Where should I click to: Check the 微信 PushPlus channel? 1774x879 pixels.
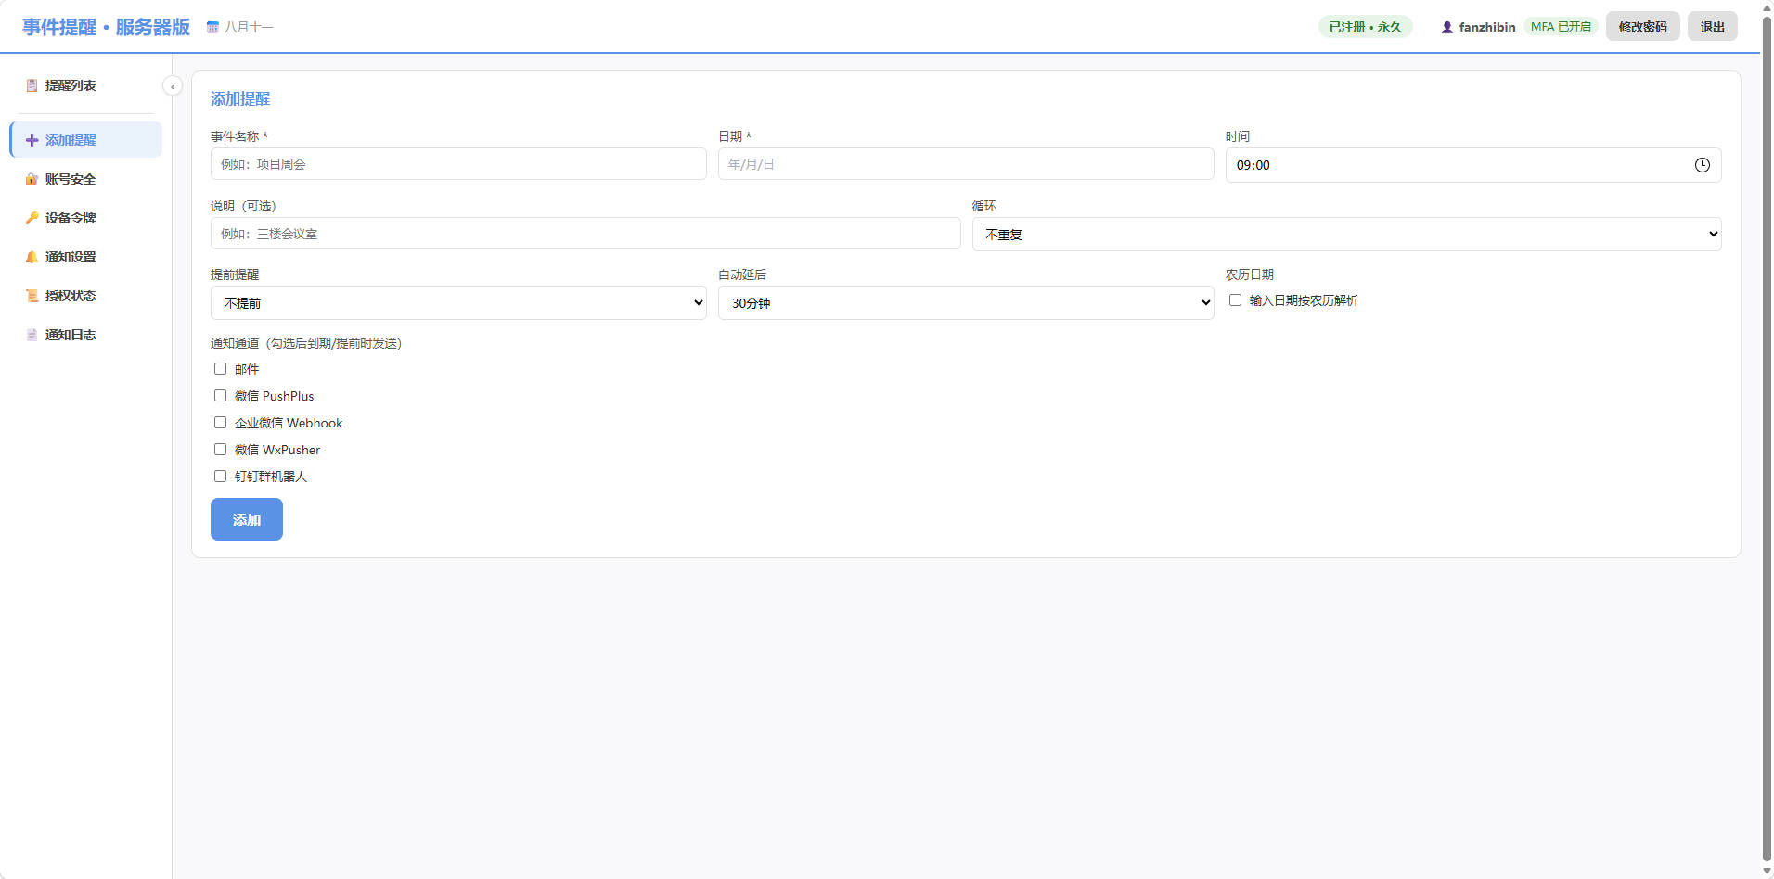[x=220, y=396]
